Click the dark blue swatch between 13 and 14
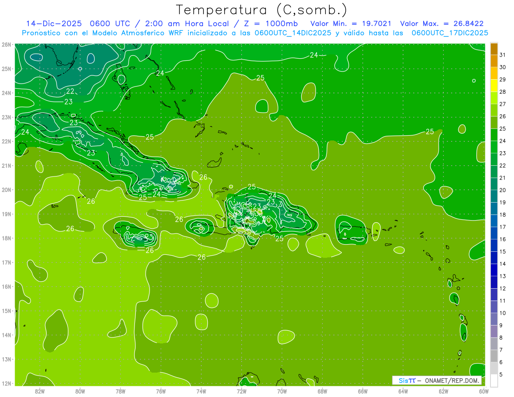 coord(494,270)
